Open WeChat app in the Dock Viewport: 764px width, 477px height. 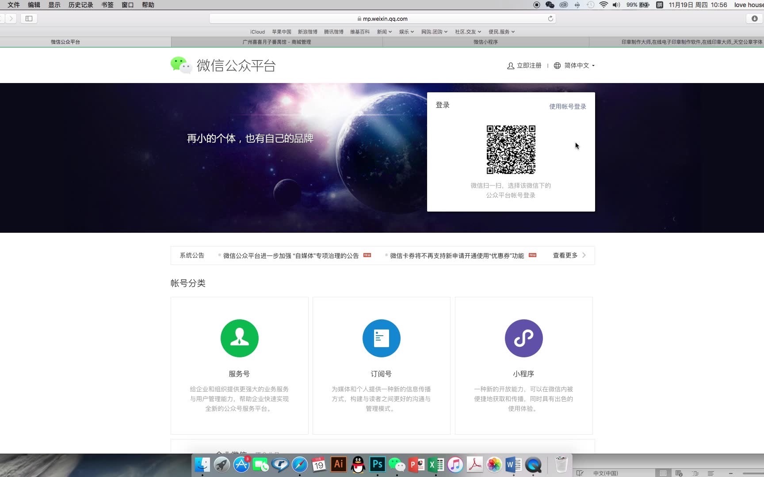click(x=397, y=465)
